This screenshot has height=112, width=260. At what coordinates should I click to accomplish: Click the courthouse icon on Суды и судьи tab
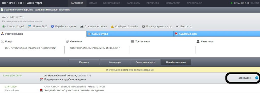89,34
